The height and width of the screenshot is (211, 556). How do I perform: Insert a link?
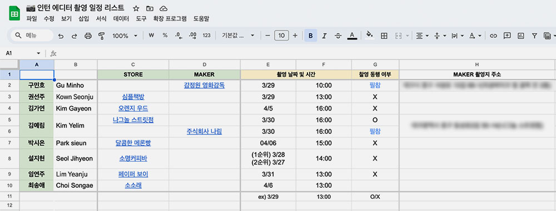[493, 36]
